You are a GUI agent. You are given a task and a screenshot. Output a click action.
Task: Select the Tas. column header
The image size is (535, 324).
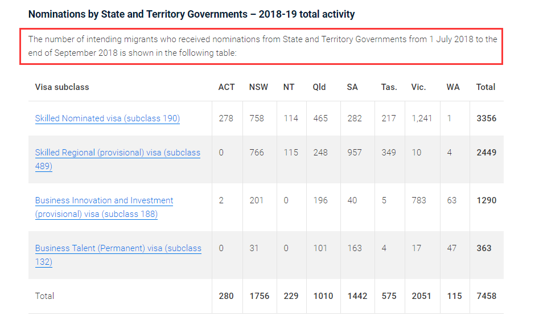pos(389,87)
